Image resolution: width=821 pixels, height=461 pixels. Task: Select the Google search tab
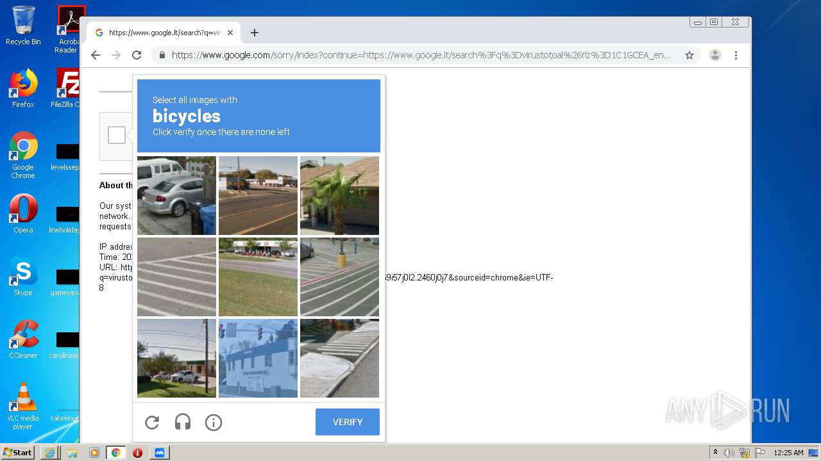(x=164, y=33)
